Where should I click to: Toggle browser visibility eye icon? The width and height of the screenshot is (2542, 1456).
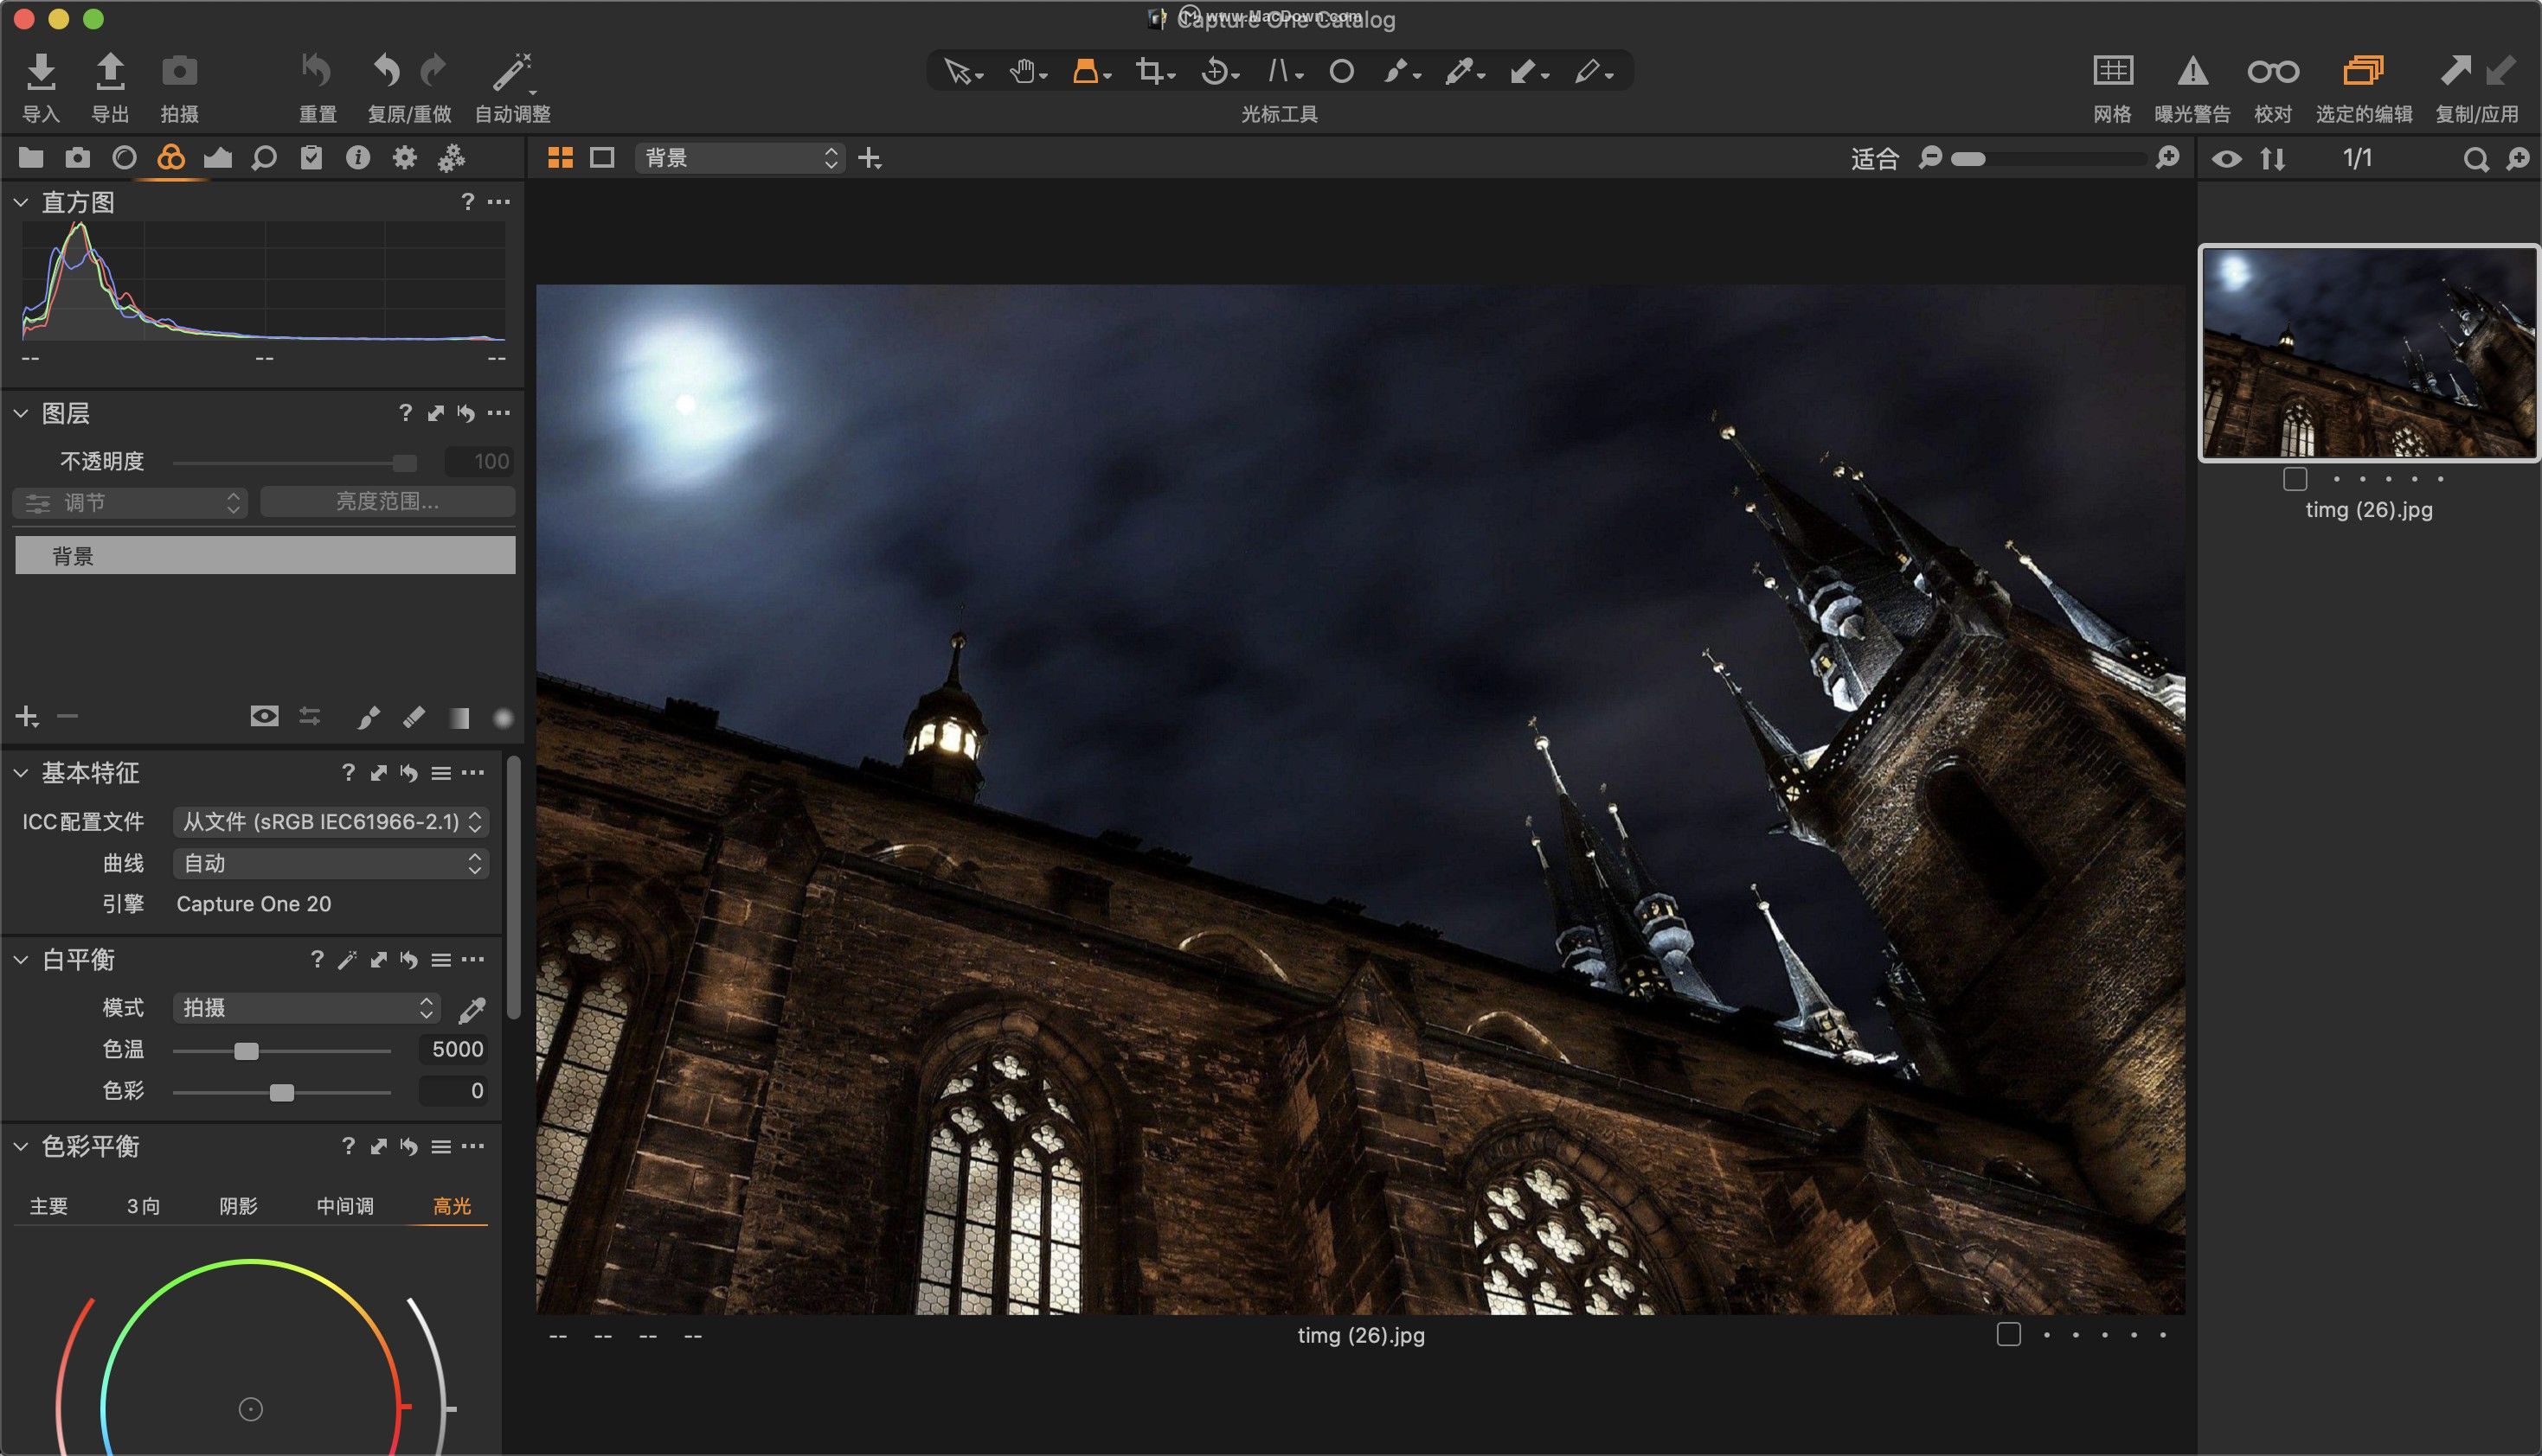tap(2226, 159)
